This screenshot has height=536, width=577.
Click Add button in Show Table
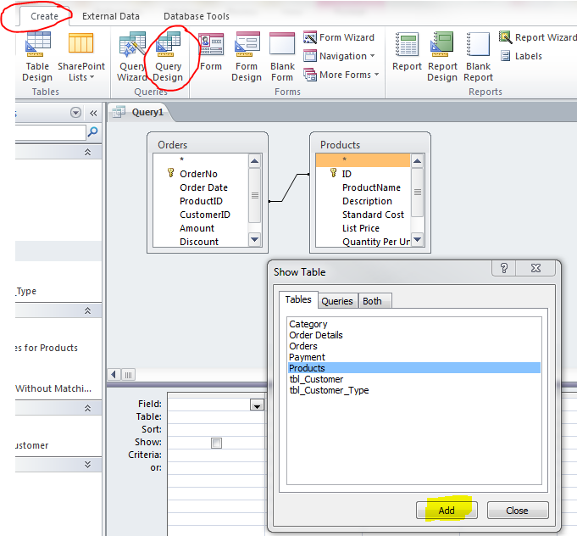click(447, 511)
